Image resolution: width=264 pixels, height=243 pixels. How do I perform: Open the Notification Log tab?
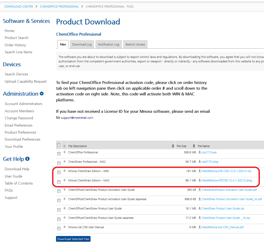[x=109, y=44]
